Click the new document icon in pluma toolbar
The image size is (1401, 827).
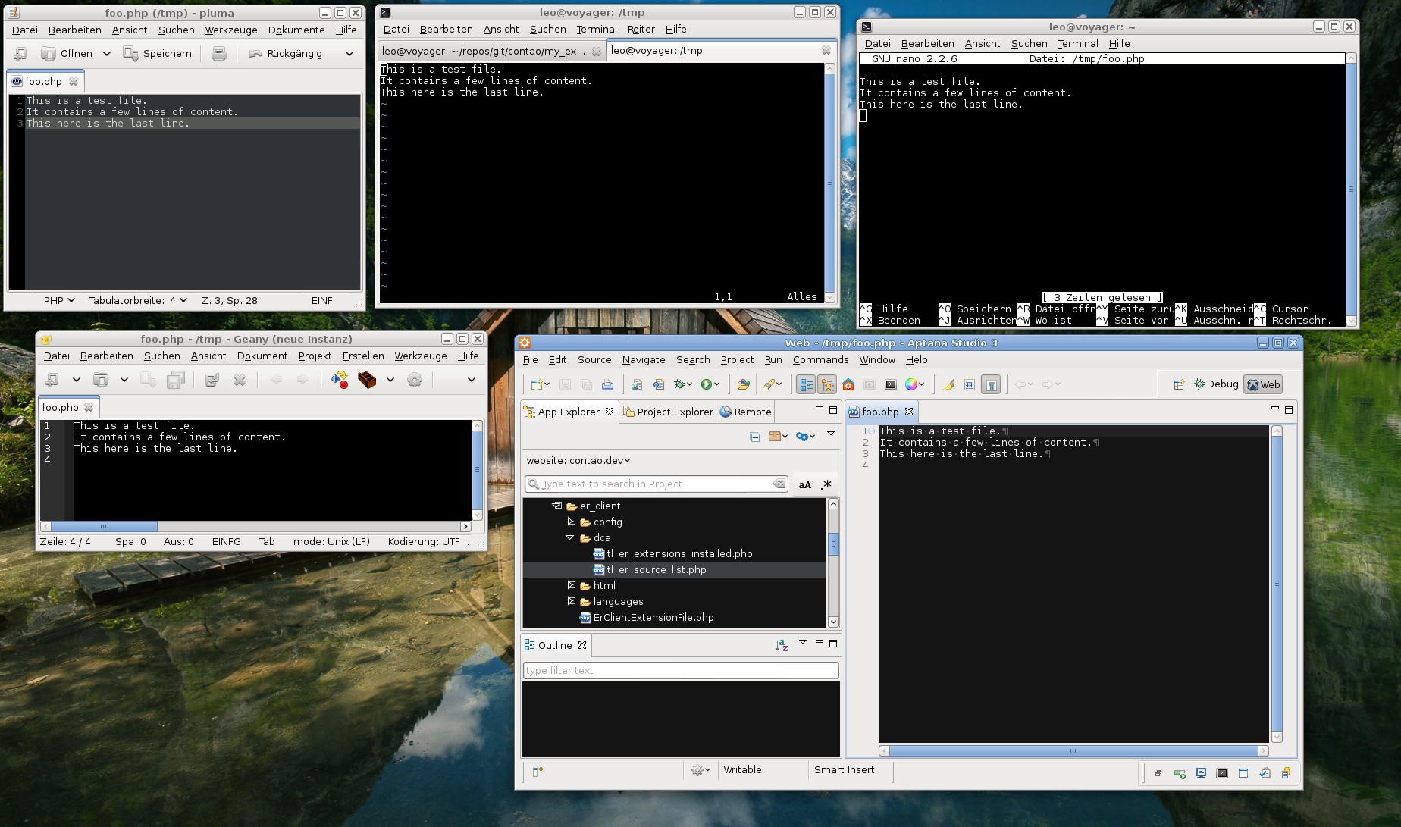[x=20, y=53]
